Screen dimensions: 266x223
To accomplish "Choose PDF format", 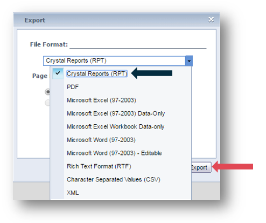I will 73,87.
